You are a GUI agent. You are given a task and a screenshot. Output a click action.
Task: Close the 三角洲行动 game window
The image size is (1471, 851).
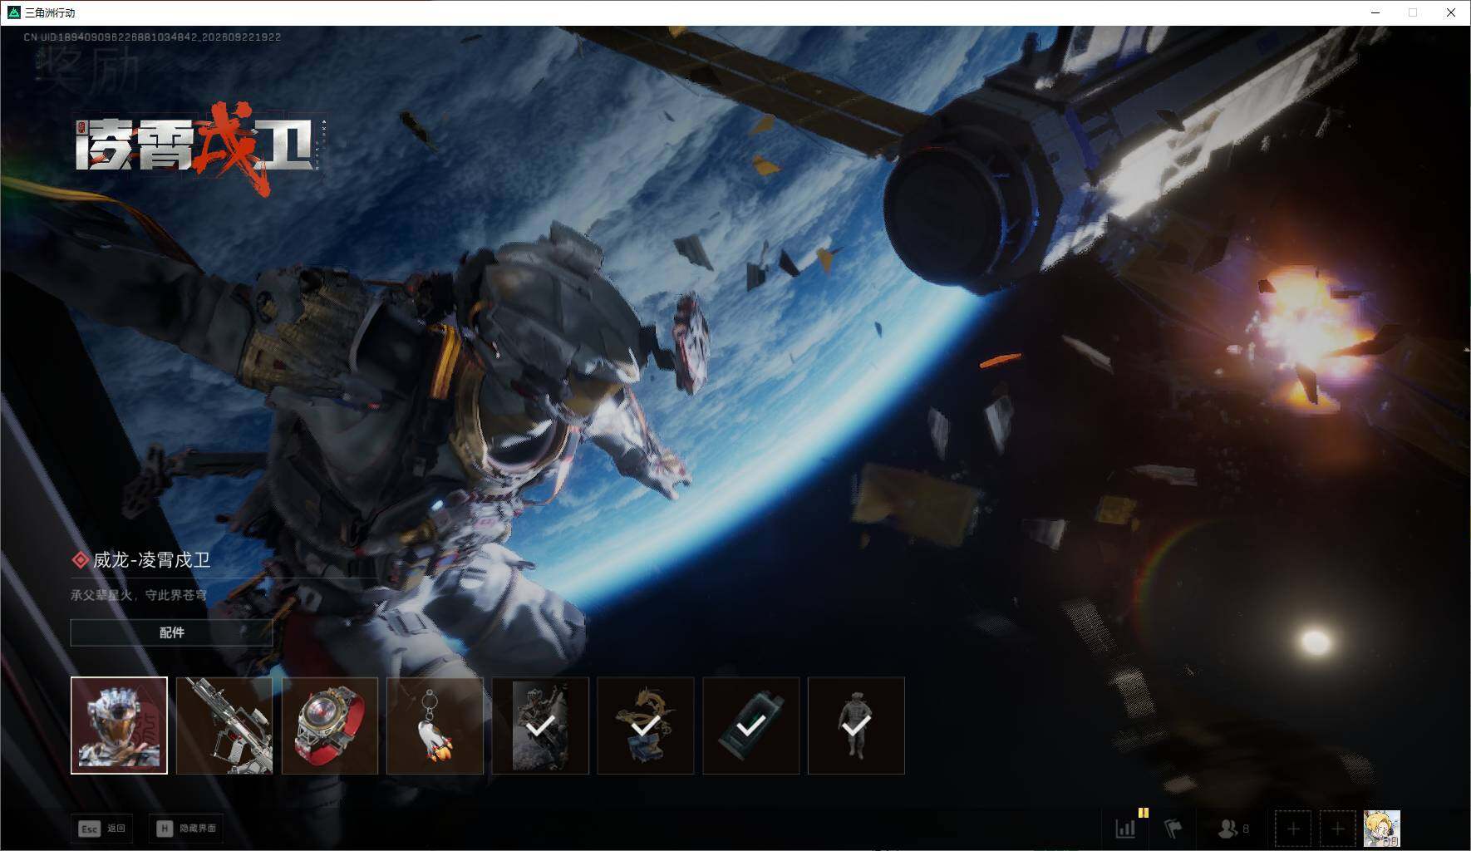[1451, 12]
